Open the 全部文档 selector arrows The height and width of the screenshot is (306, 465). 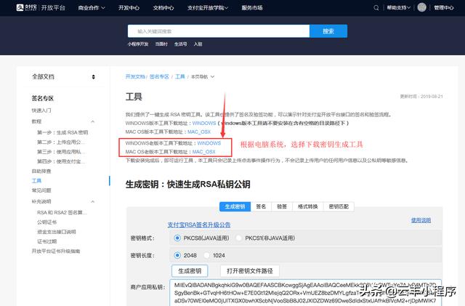click(94, 77)
